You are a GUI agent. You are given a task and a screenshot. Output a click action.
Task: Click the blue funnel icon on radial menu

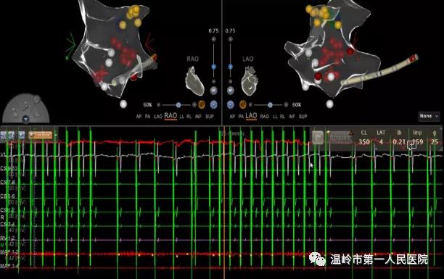click(x=26, y=119)
